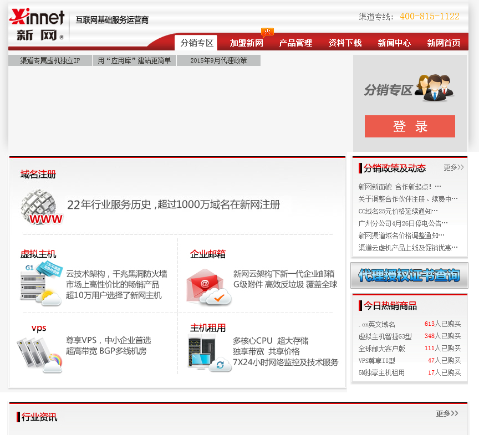Viewport: 479px width, 435px height.
Task: Go to 产品管理 in the navigation bar
Action: [x=295, y=43]
